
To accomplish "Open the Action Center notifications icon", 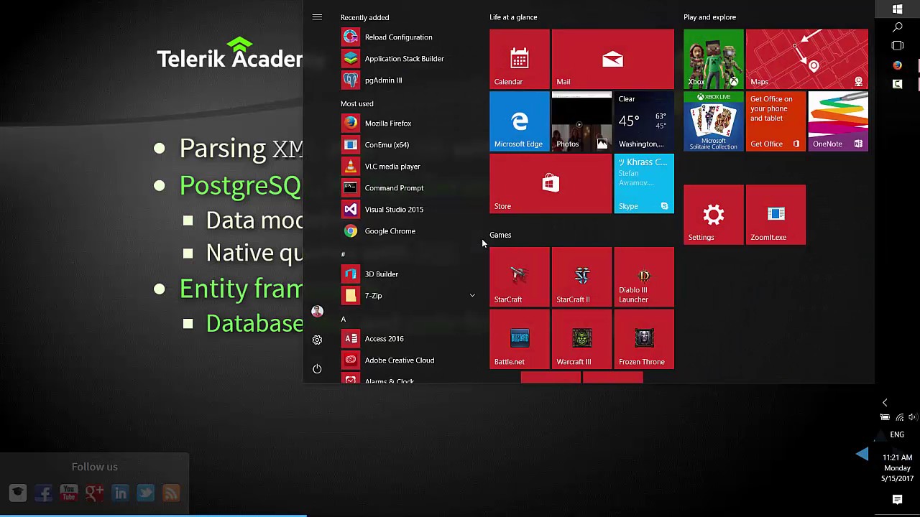I will (x=897, y=500).
